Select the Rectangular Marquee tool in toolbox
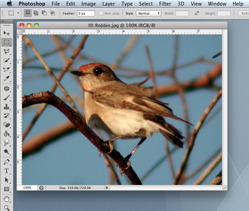 (7, 42)
